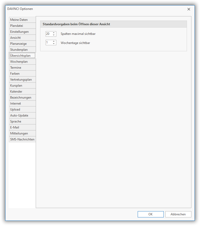
Task: Decrease the Wochentage sichtbar value
Action: coord(54,44)
